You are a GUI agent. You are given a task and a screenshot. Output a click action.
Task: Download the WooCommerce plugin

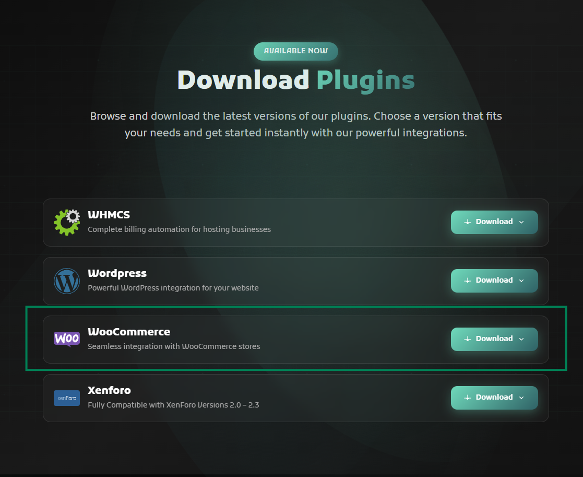pos(494,339)
